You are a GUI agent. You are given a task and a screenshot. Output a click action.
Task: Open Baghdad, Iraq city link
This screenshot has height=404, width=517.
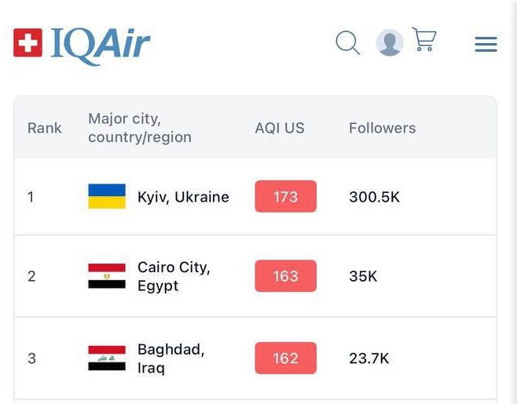coord(170,359)
